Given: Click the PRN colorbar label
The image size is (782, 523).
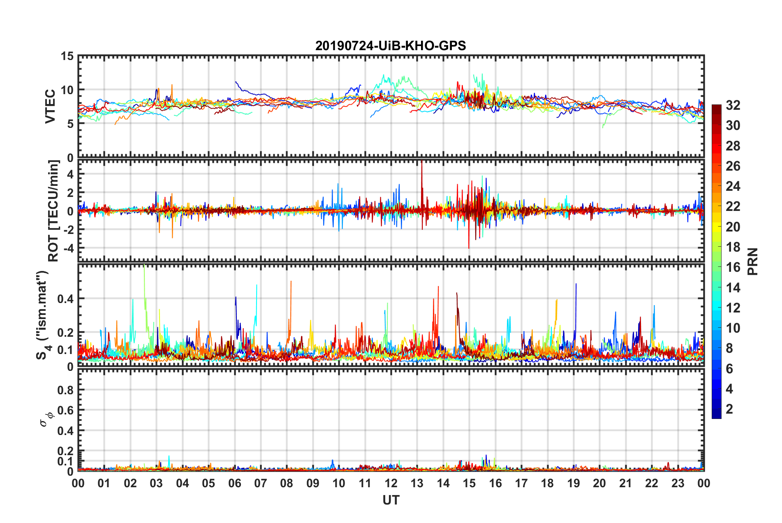Looking at the screenshot, I should [x=752, y=261].
